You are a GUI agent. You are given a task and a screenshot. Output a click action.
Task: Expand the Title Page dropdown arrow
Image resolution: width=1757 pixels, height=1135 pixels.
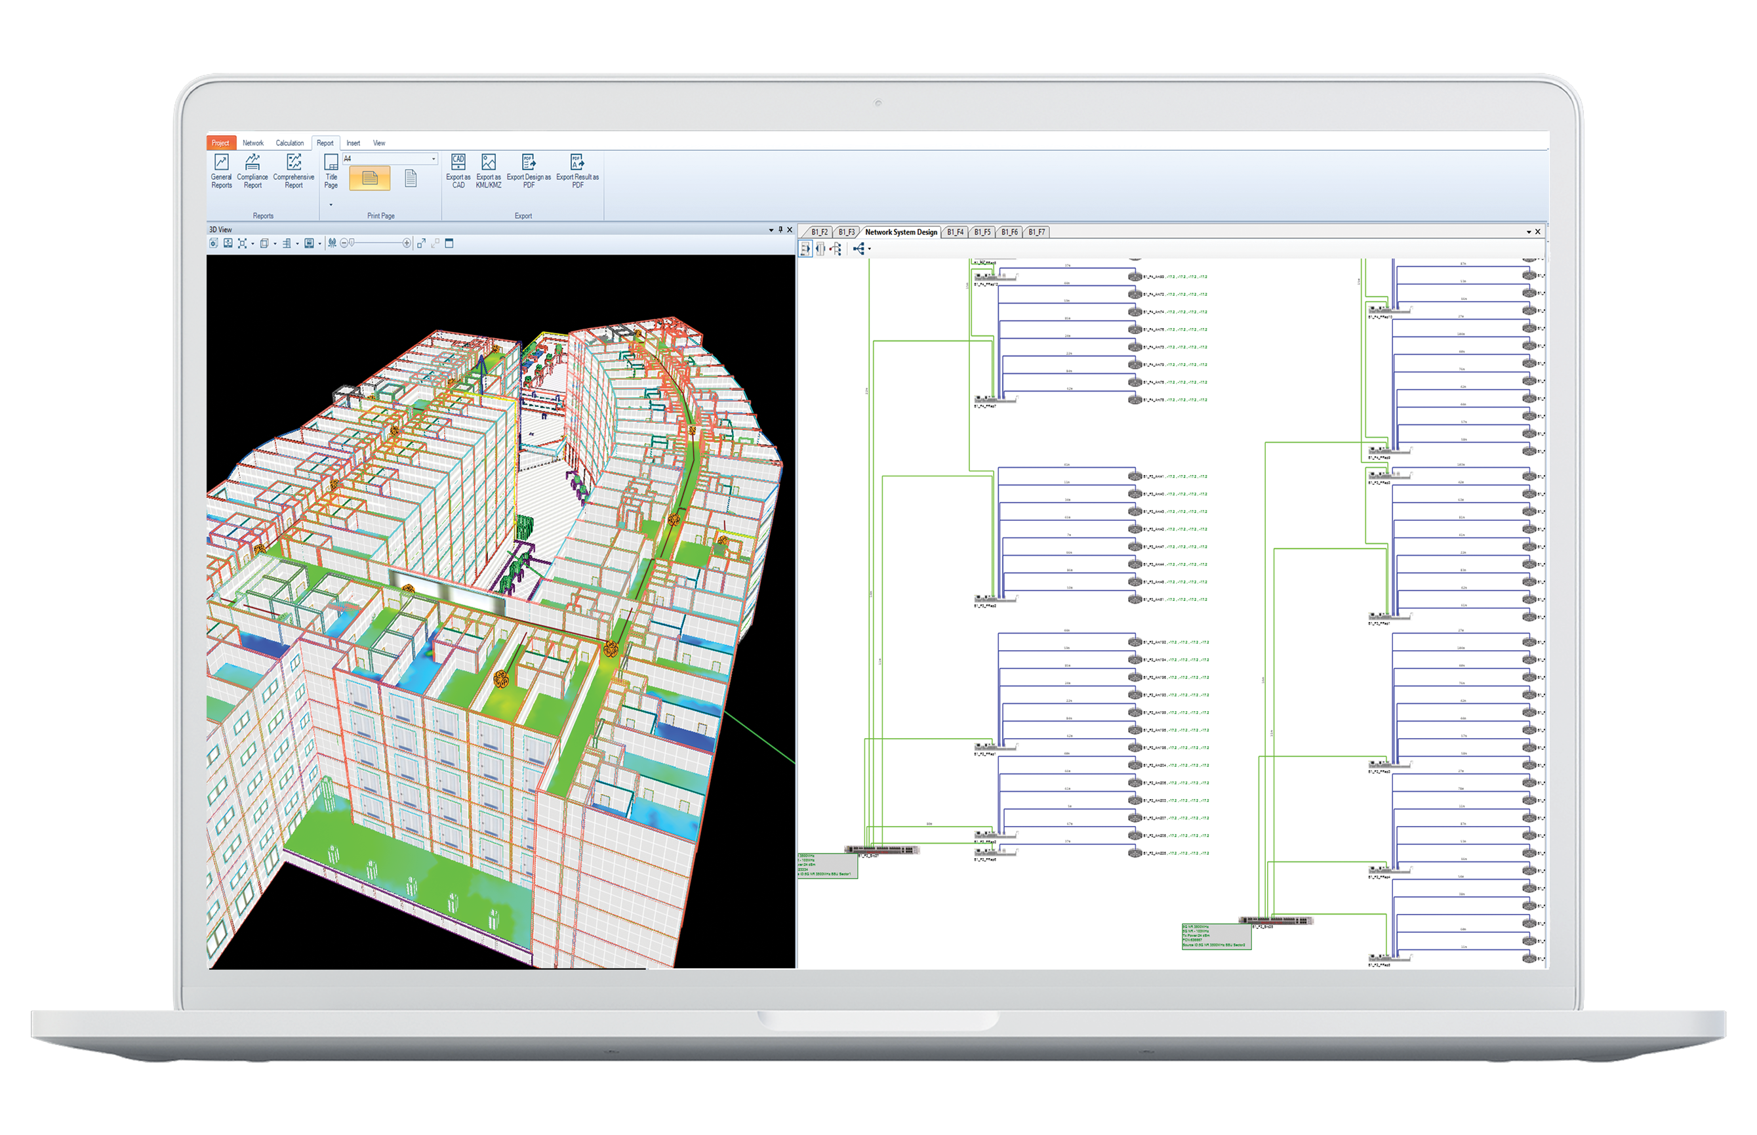tap(331, 205)
